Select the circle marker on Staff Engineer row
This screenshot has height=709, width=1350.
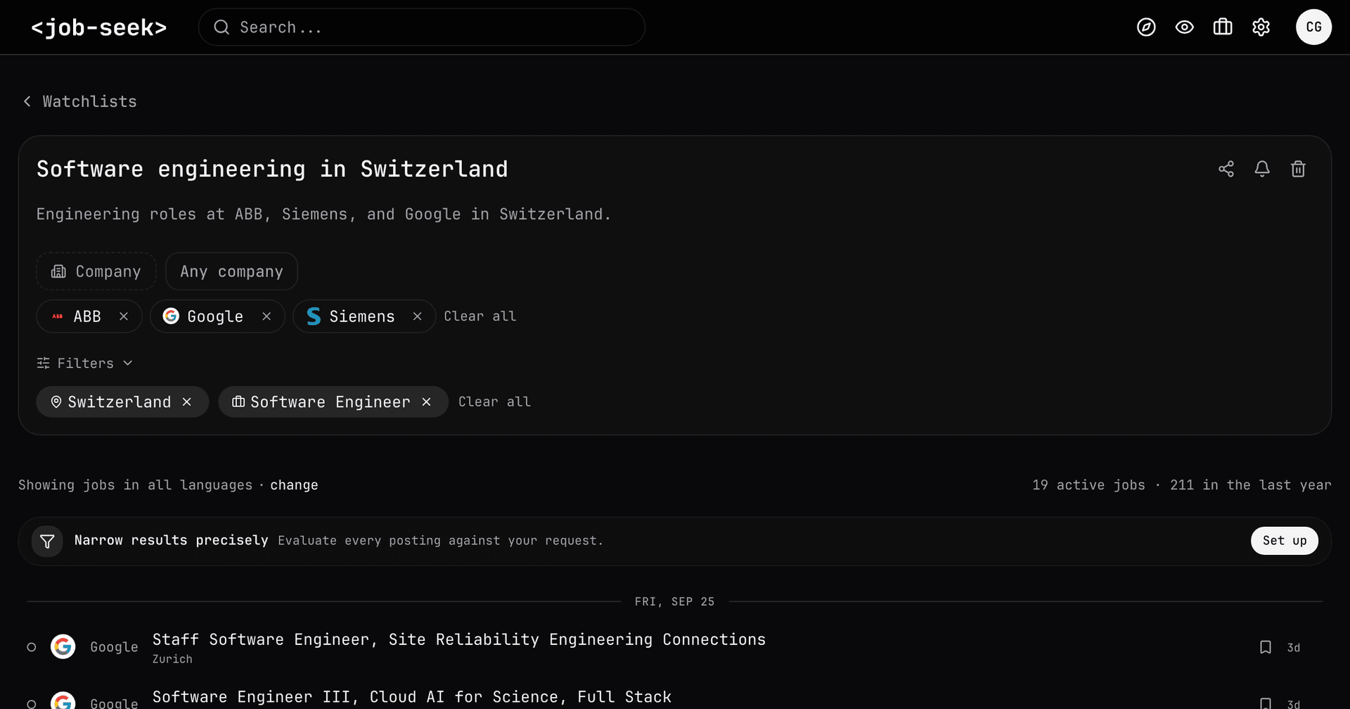click(32, 647)
